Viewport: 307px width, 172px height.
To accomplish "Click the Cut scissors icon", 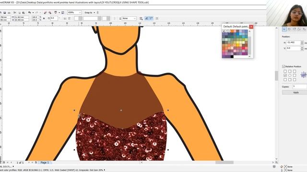I will pyautogui.click(x=15, y=13).
